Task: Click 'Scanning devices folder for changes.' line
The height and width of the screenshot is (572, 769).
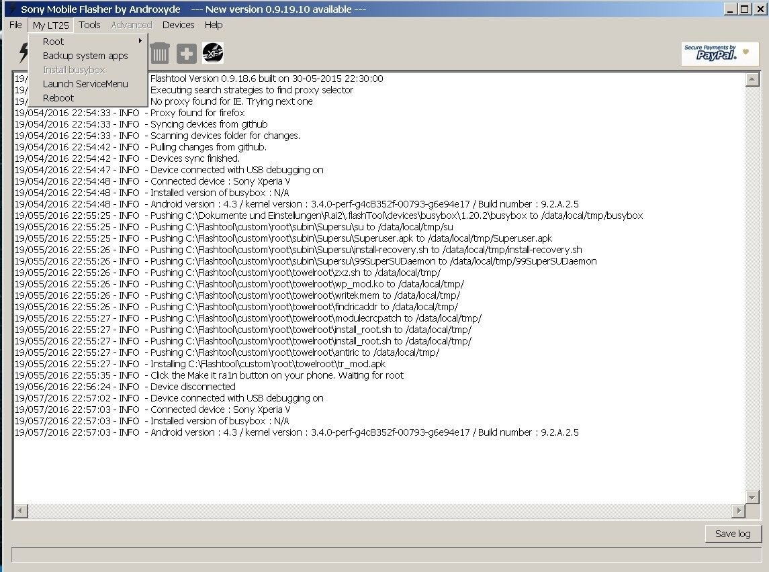Action: tap(157, 136)
